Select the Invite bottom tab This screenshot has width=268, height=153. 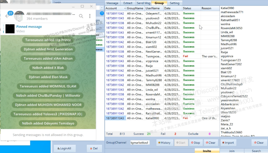click(x=207, y=151)
